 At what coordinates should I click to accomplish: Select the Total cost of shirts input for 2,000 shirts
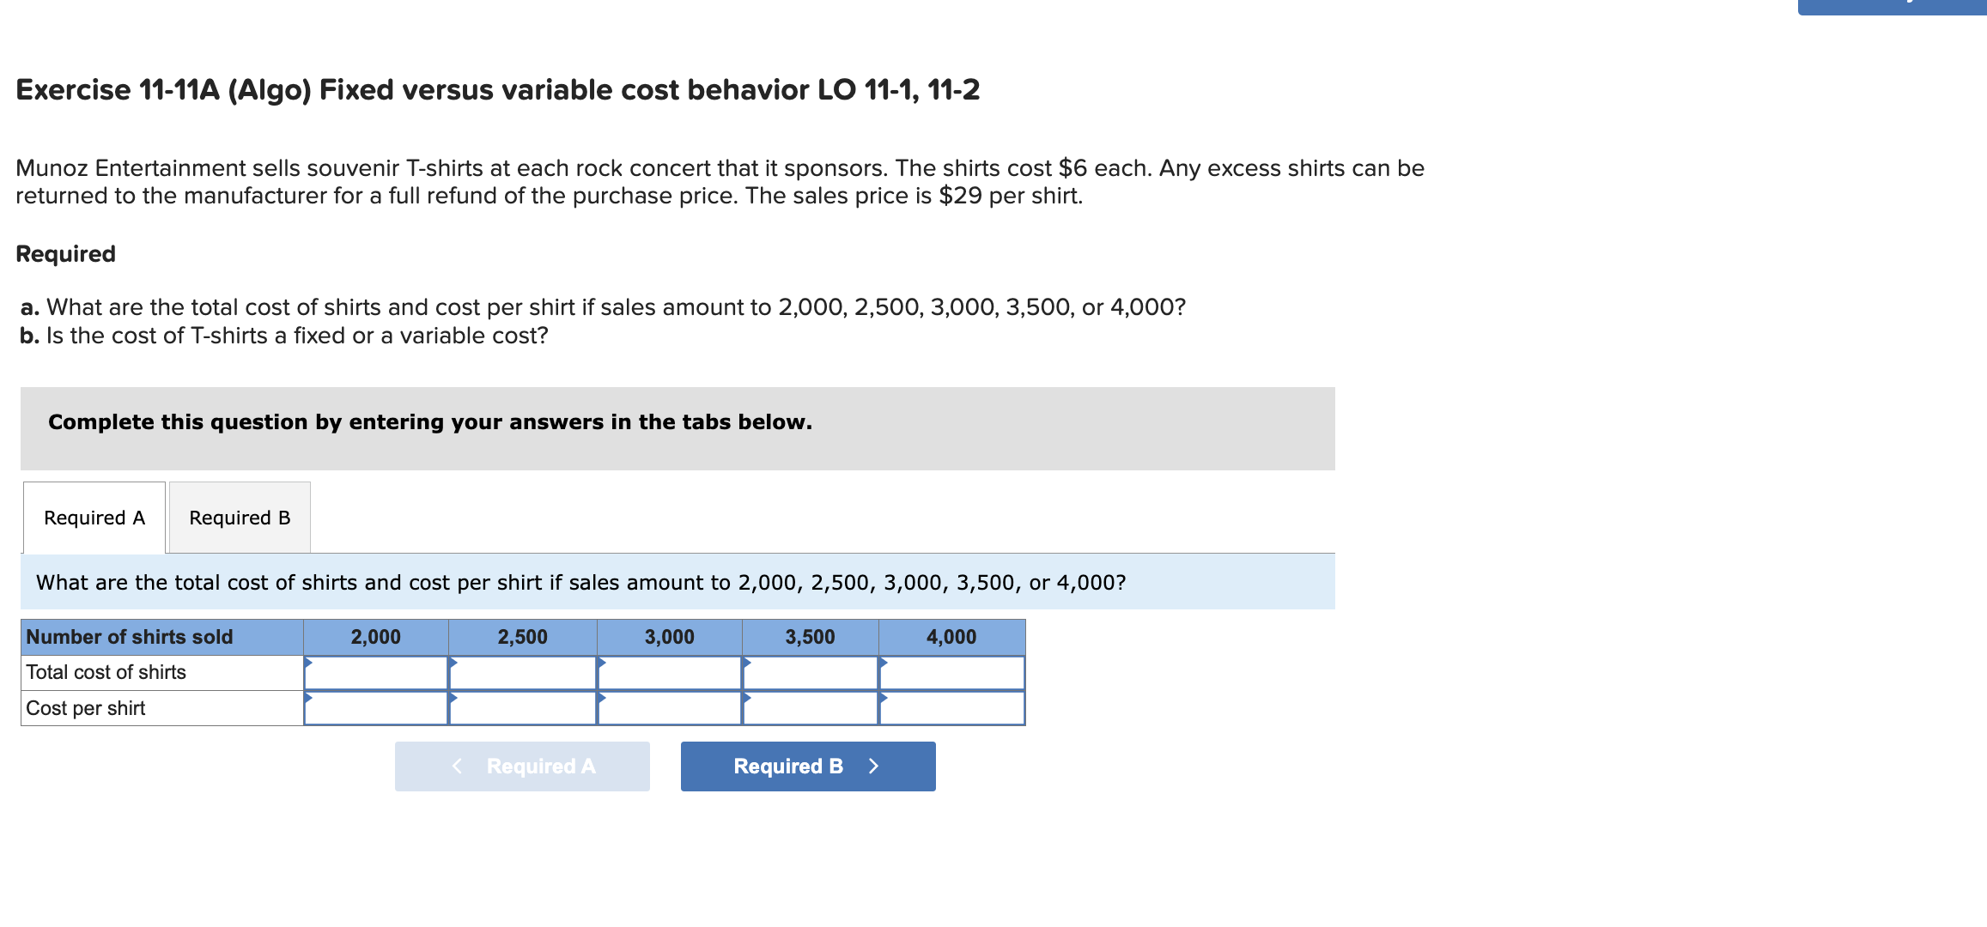pyautogui.click(x=375, y=673)
